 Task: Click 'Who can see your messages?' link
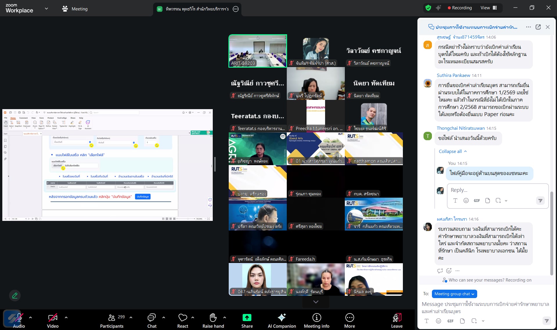coord(476,280)
